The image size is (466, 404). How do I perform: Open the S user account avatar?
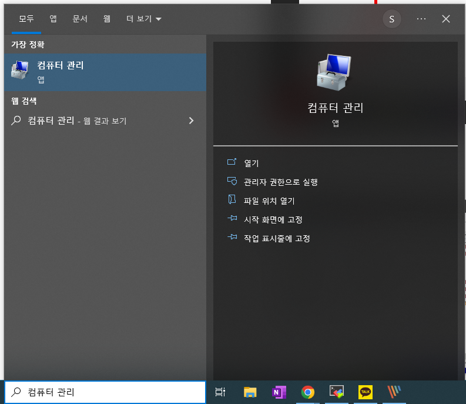(392, 19)
